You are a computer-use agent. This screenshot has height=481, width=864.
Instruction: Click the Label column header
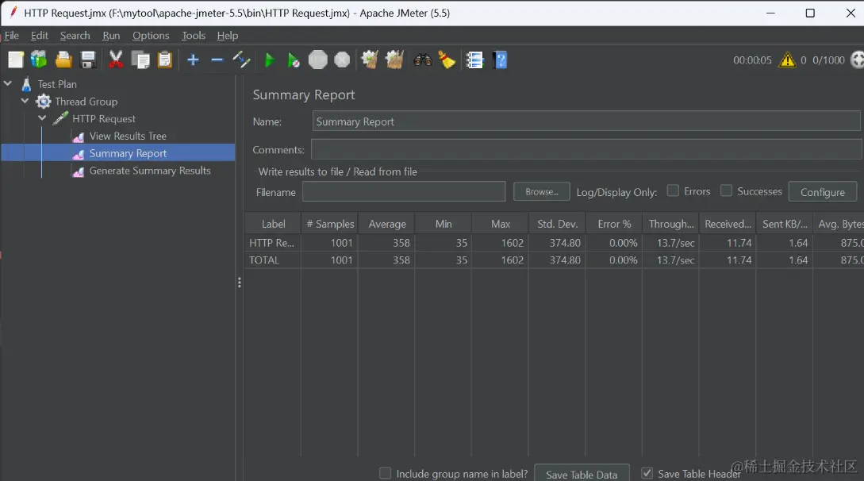tap(273, 224)
